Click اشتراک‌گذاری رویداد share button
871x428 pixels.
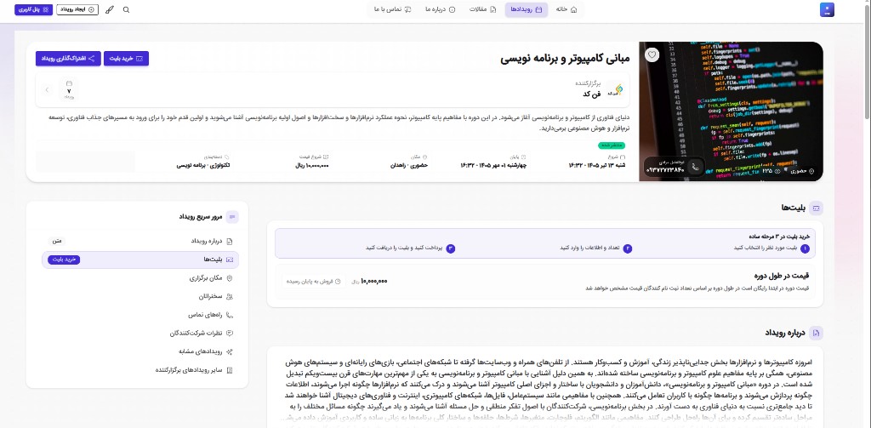pos(68,59)
